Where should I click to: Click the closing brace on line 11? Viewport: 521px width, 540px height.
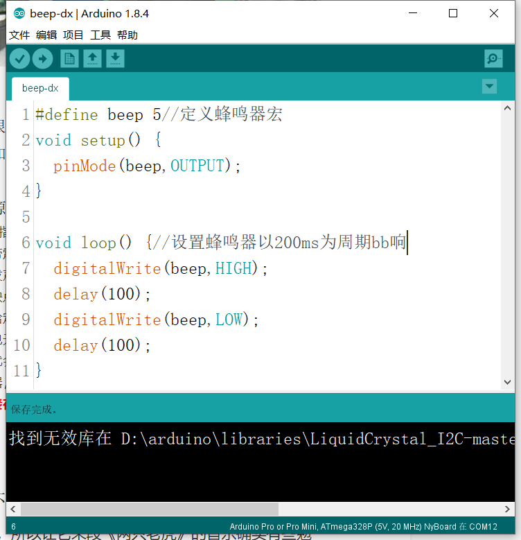[x=39, y=371]
